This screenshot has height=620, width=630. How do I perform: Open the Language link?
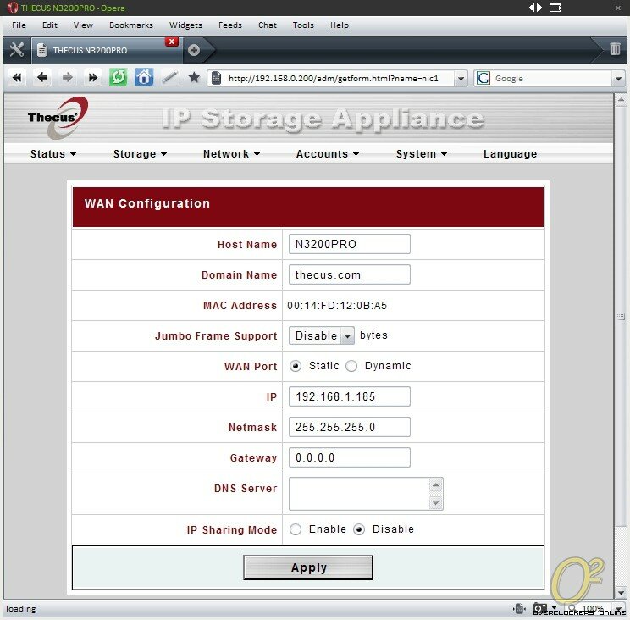pyautogui.click(x=511, y=154)
